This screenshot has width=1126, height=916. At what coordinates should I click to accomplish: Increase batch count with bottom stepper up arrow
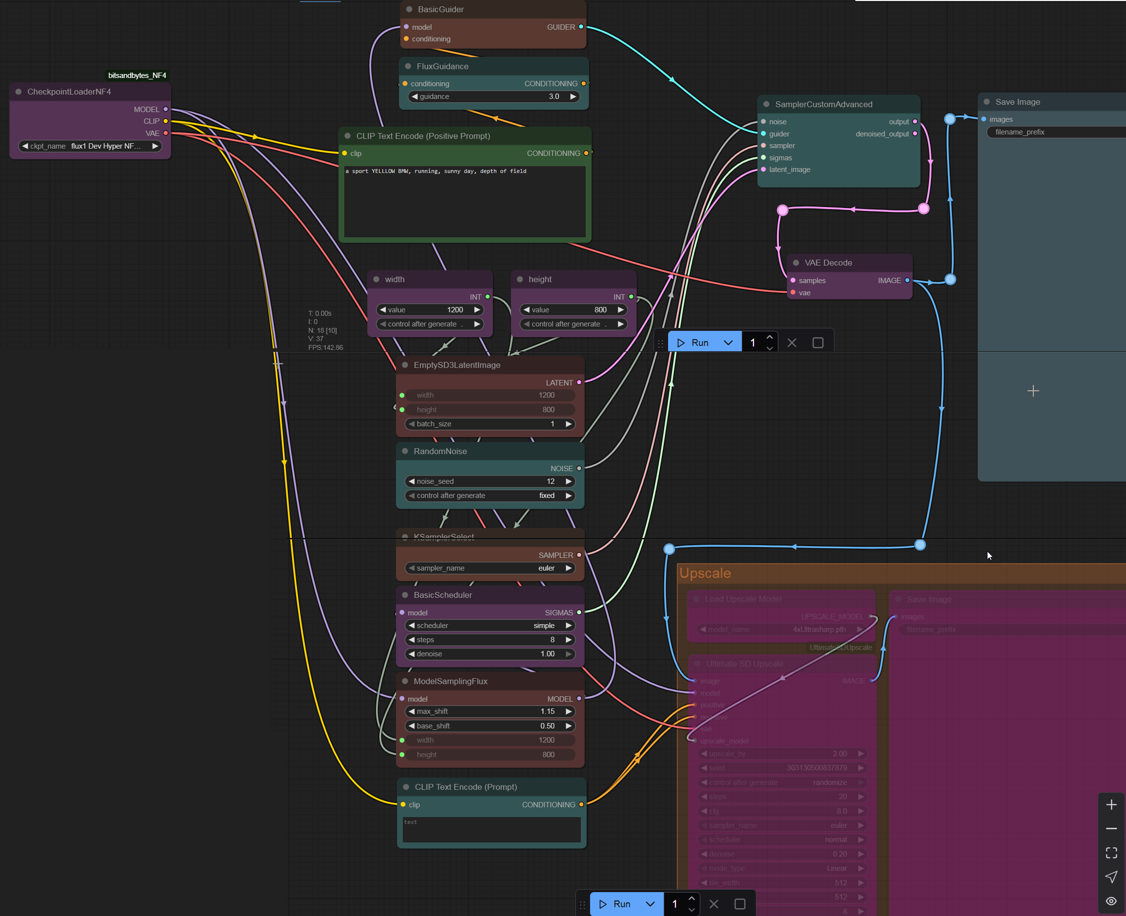[691, 898]
